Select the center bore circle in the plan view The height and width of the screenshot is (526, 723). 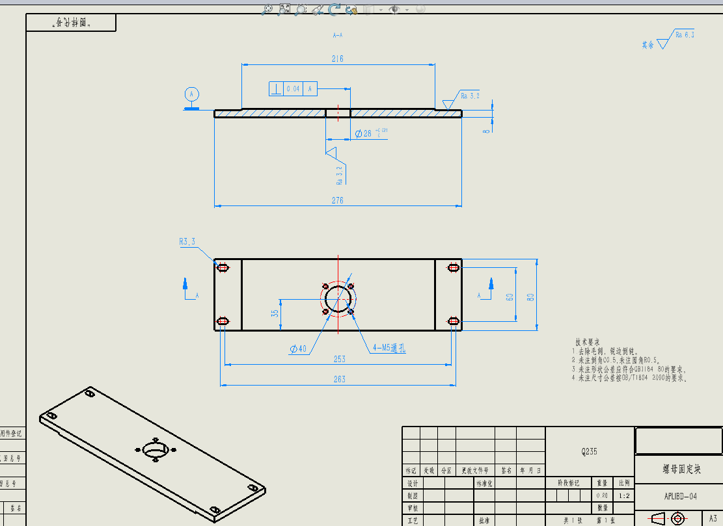(338, 299)
